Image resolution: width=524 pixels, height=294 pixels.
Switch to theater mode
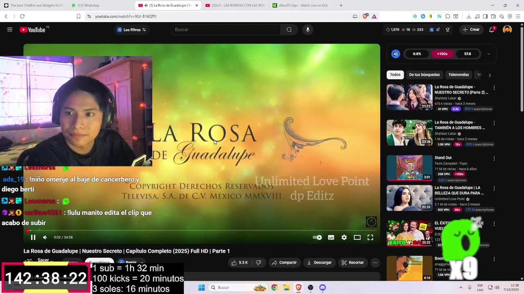click(357, 237)
